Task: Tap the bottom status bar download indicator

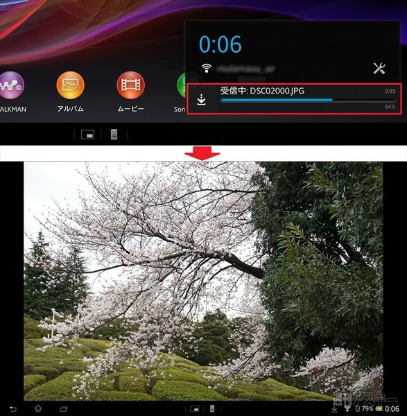Action: tap(335, 408)
